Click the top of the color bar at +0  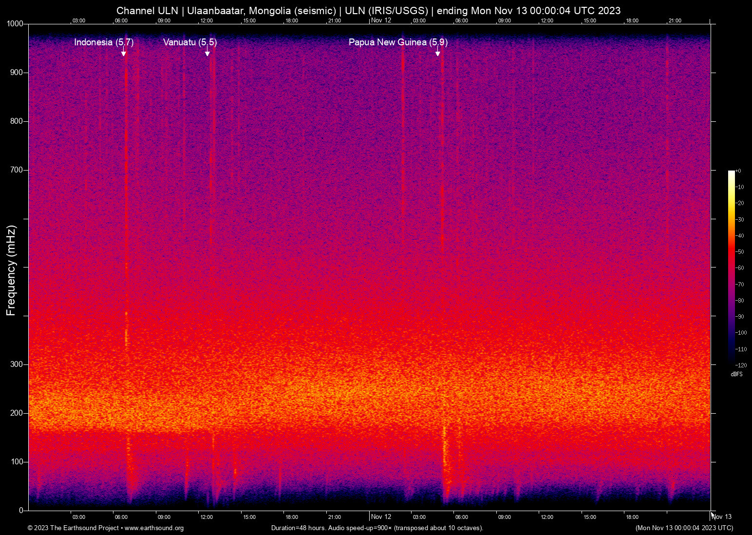click(731, 172)
